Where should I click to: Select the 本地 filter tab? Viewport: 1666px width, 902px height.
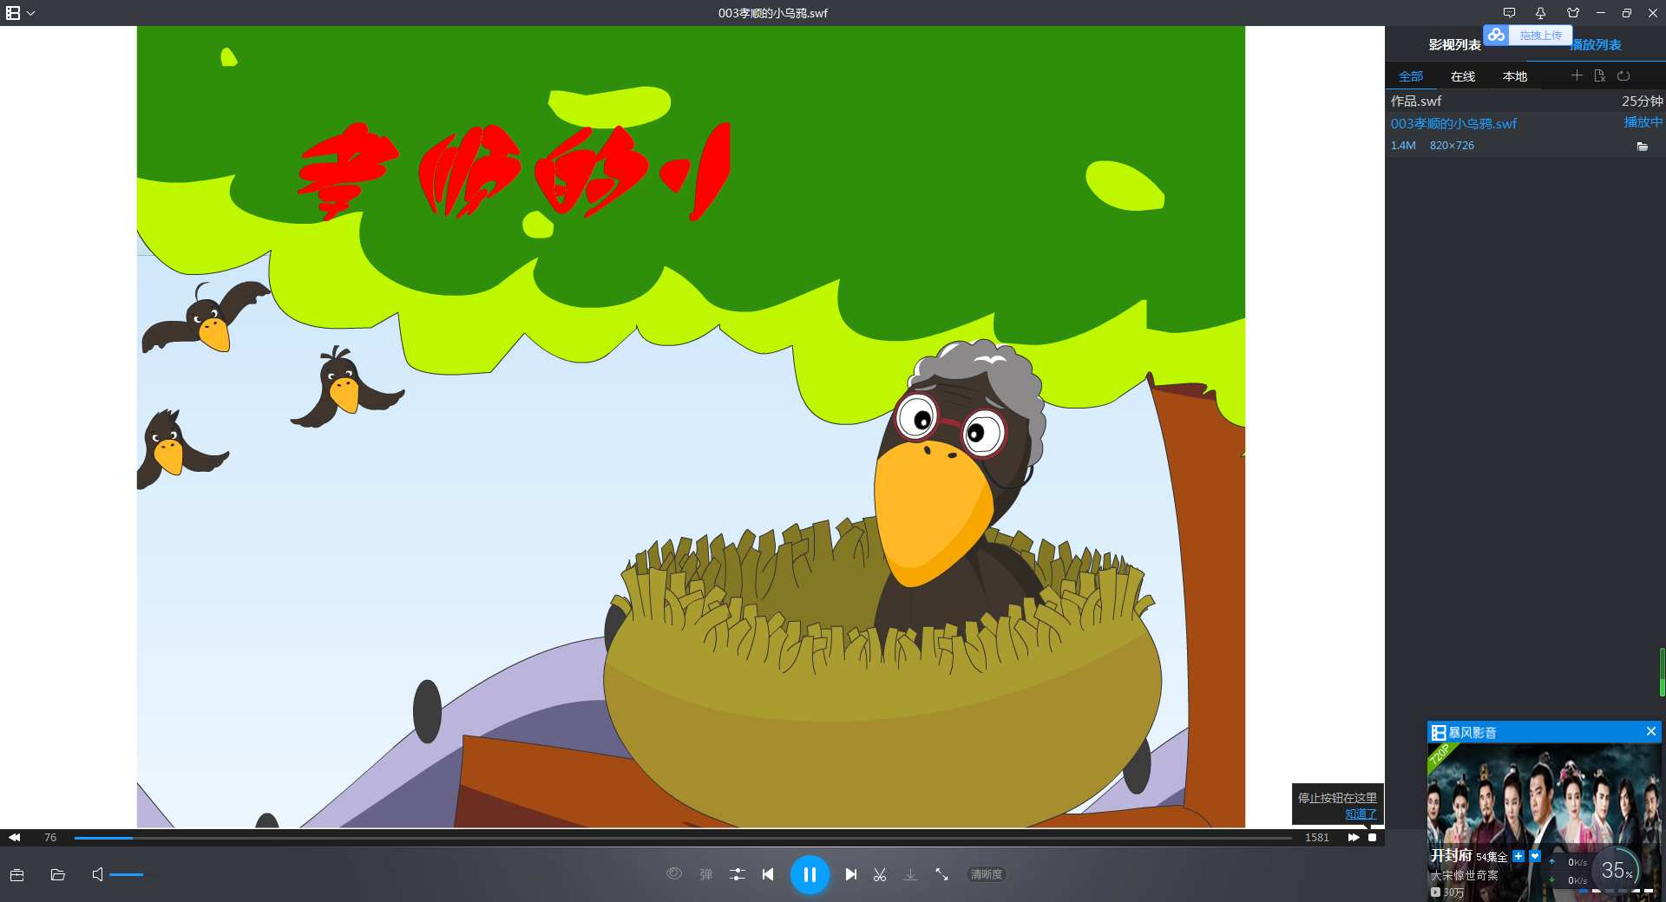[1515, 76]
